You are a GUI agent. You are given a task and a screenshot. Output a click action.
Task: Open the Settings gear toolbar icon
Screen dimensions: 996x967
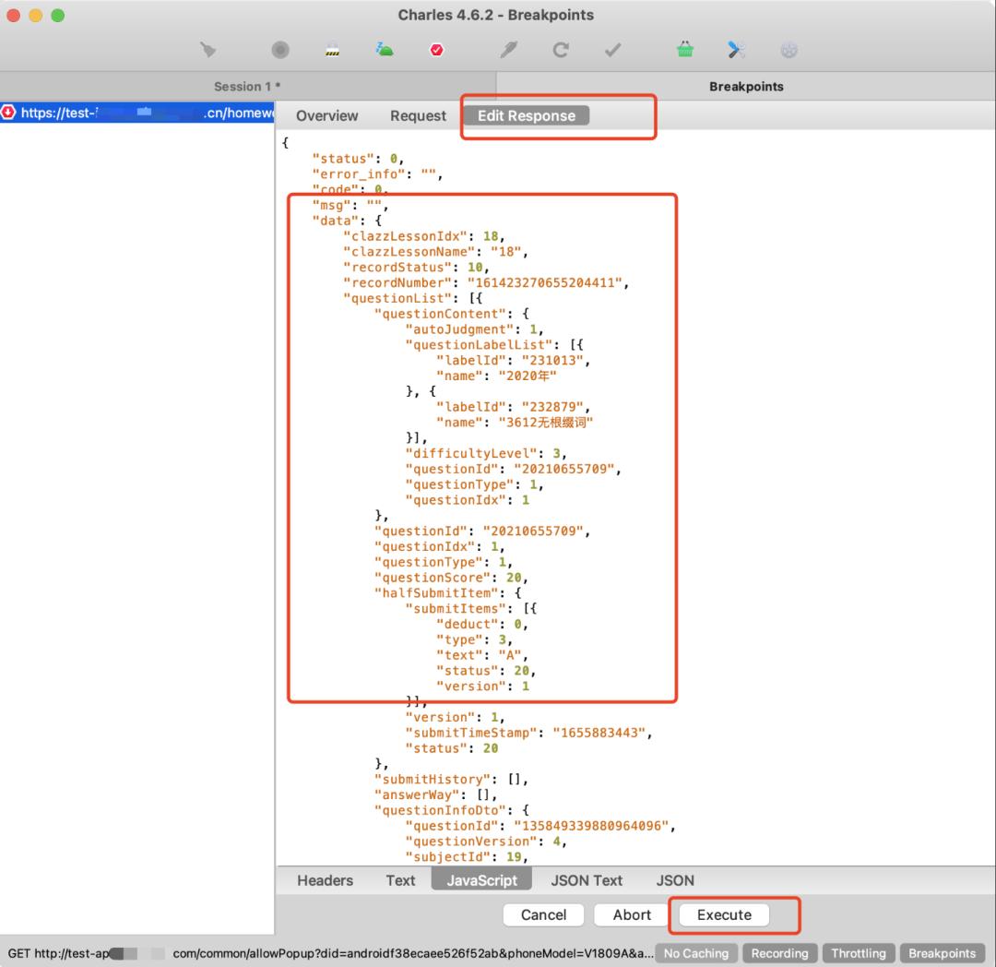point(788,50)
